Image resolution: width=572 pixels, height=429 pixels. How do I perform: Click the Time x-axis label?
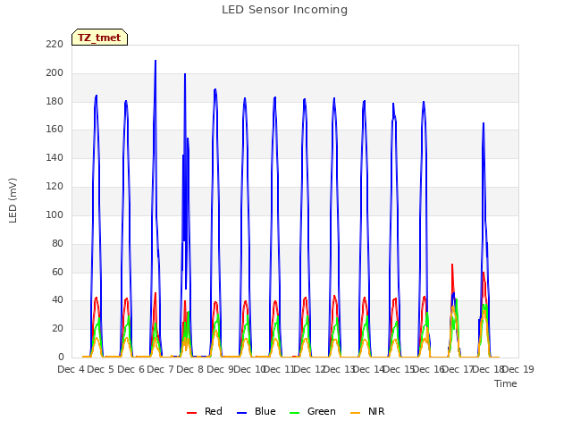click(506, 383)
